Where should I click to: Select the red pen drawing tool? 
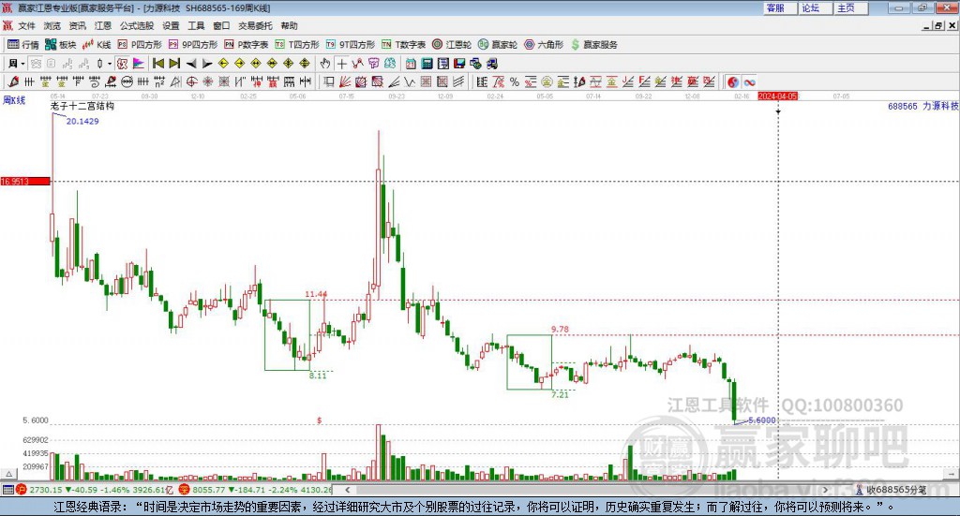[13, 81]
